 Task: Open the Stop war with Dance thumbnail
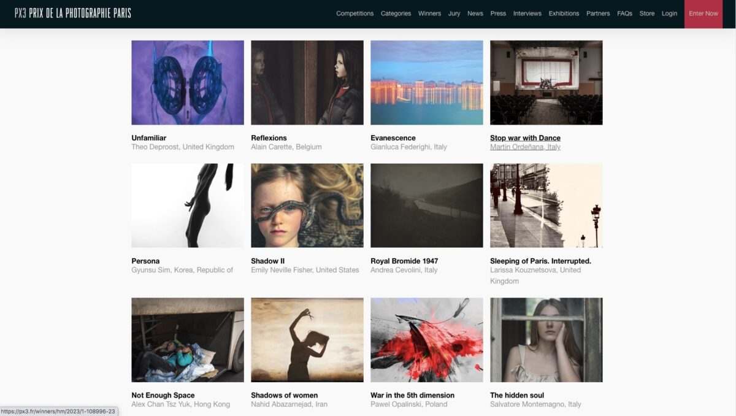546,83
